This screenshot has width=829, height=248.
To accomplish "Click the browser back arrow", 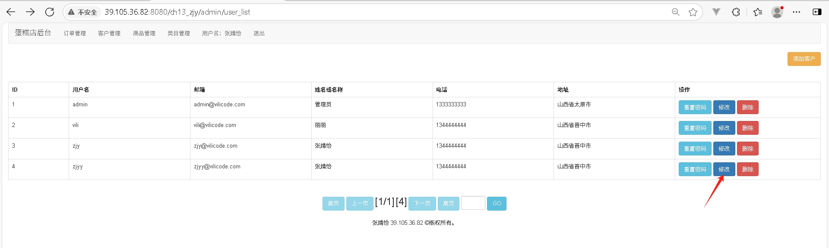I will [x=11, y=12].
